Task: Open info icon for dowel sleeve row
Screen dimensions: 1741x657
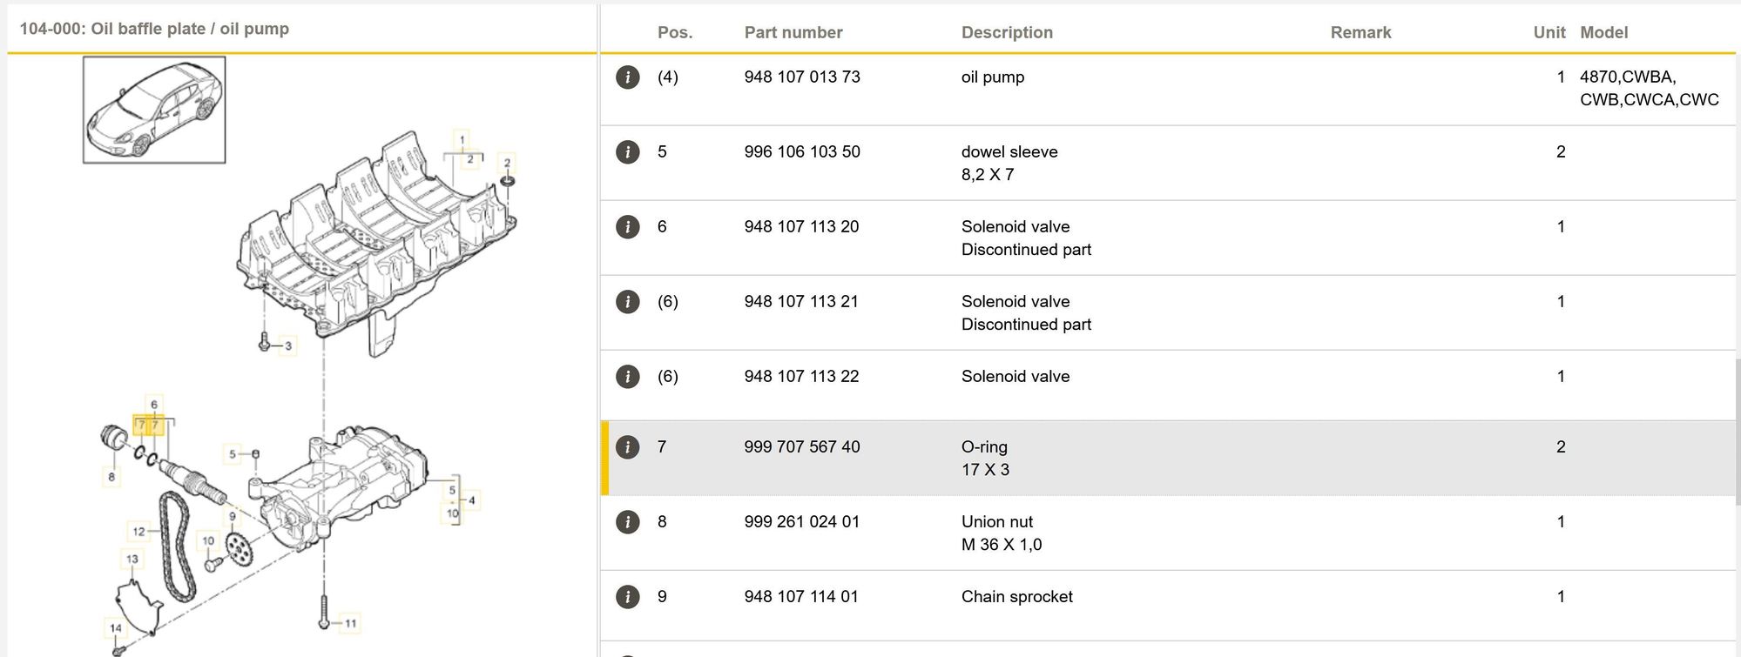Action: pos(627,152)
